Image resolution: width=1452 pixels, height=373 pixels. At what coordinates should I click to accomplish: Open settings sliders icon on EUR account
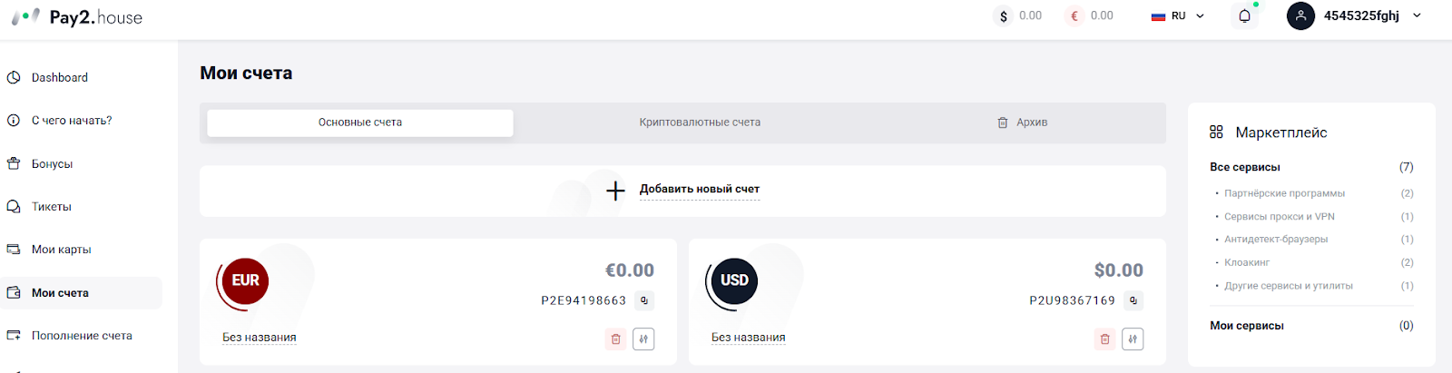643,339
